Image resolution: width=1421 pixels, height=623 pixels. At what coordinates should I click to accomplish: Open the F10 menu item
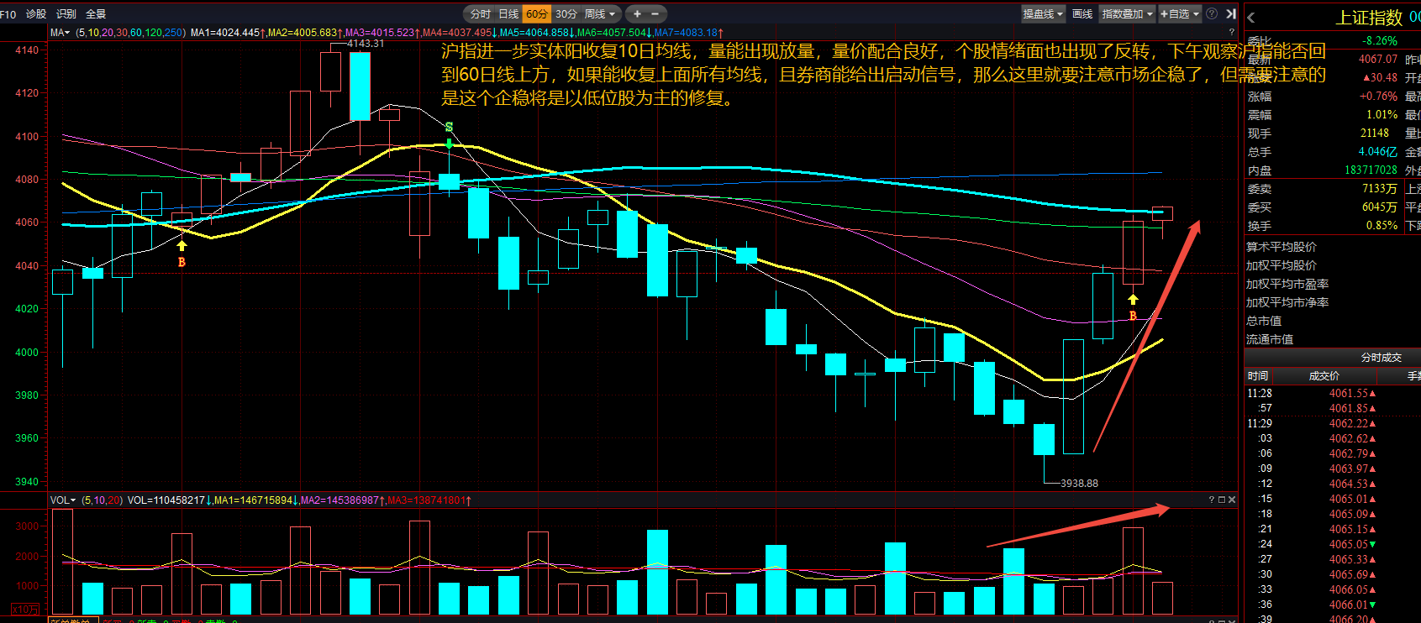8,14
